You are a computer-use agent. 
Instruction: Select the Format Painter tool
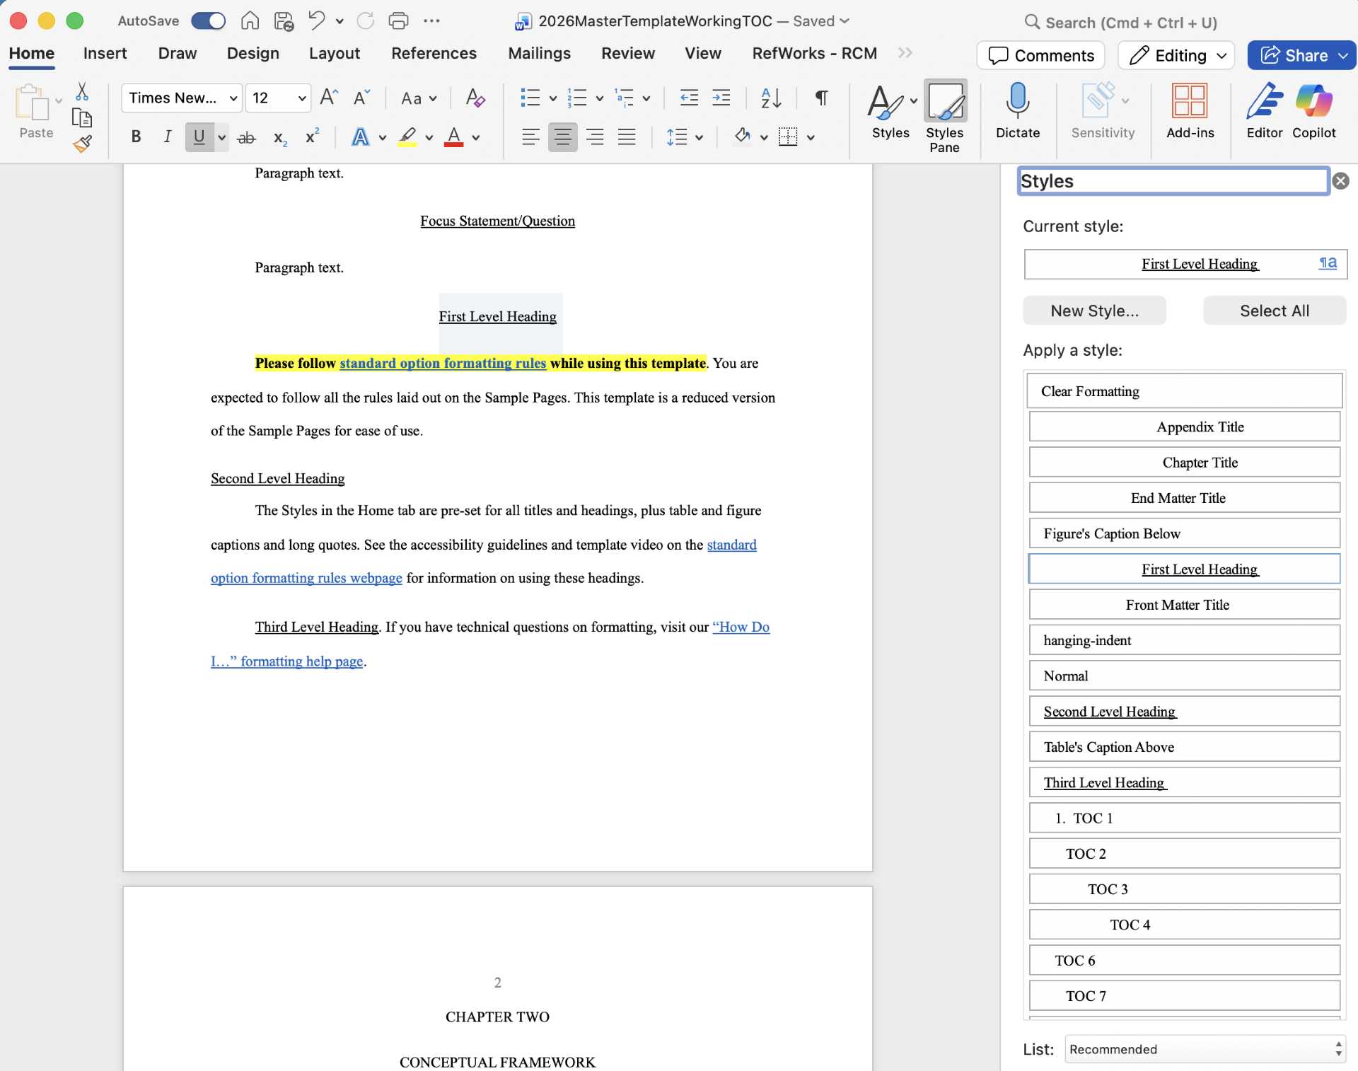[x=81, y=143]
